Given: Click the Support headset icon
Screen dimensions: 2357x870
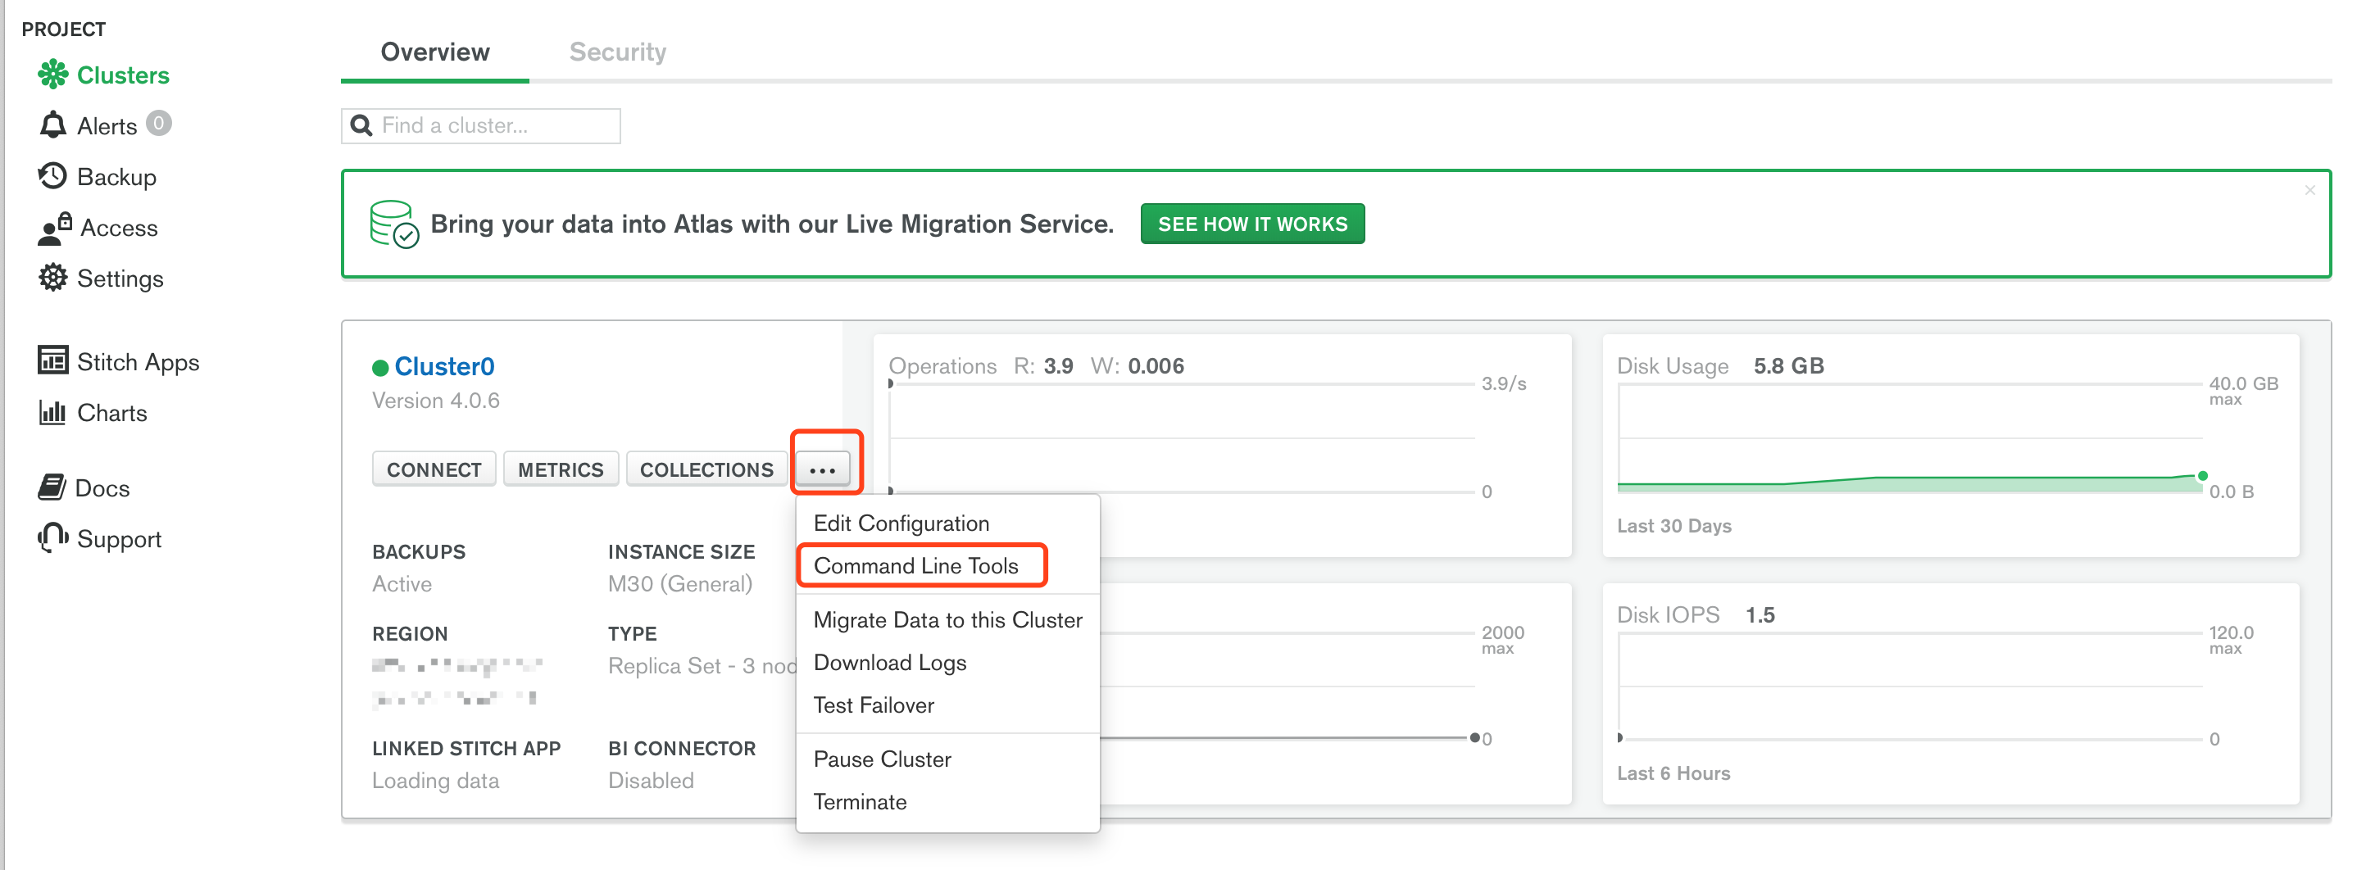Looking at the screenshot, I should click(53, 537).
